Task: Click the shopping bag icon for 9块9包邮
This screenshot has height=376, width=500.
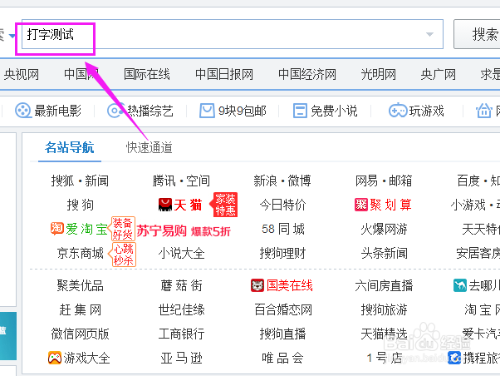Action: (207, 111)
